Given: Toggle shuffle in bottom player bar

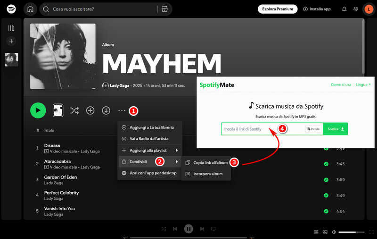Looking at the screenshot, I should 164,229.
